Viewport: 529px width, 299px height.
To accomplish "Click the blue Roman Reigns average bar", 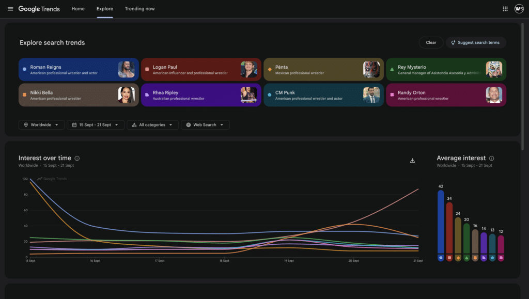I will [441, 222].
